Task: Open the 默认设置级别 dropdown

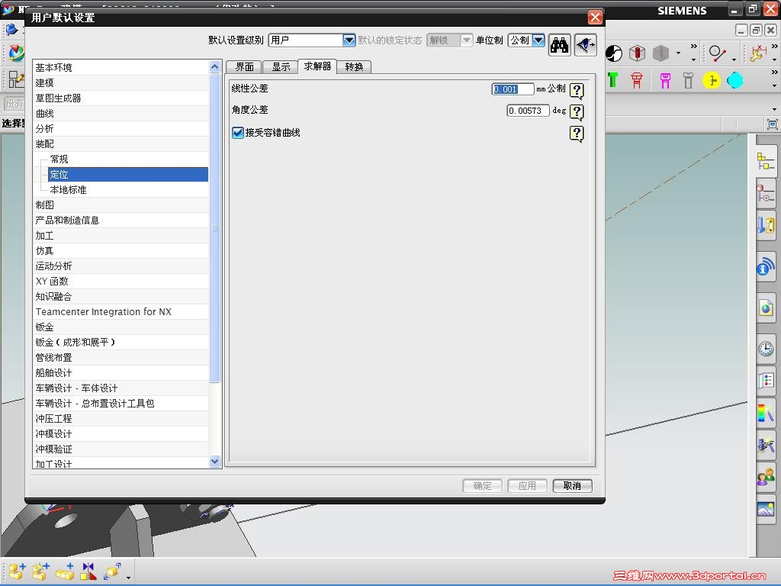Action: pos(349,40)
